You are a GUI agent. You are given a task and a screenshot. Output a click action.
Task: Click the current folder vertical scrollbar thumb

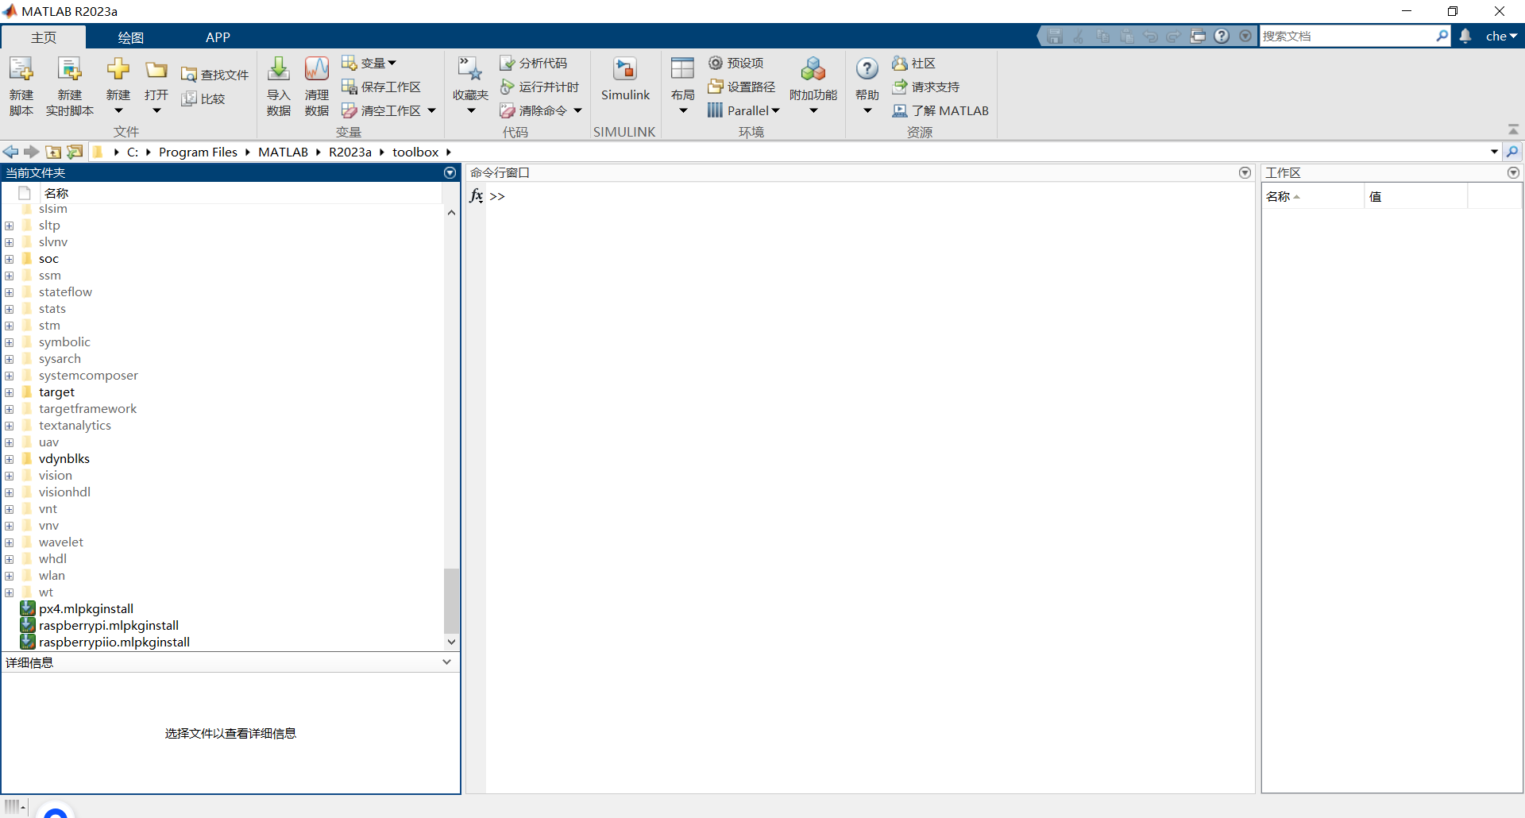point(451,600)
